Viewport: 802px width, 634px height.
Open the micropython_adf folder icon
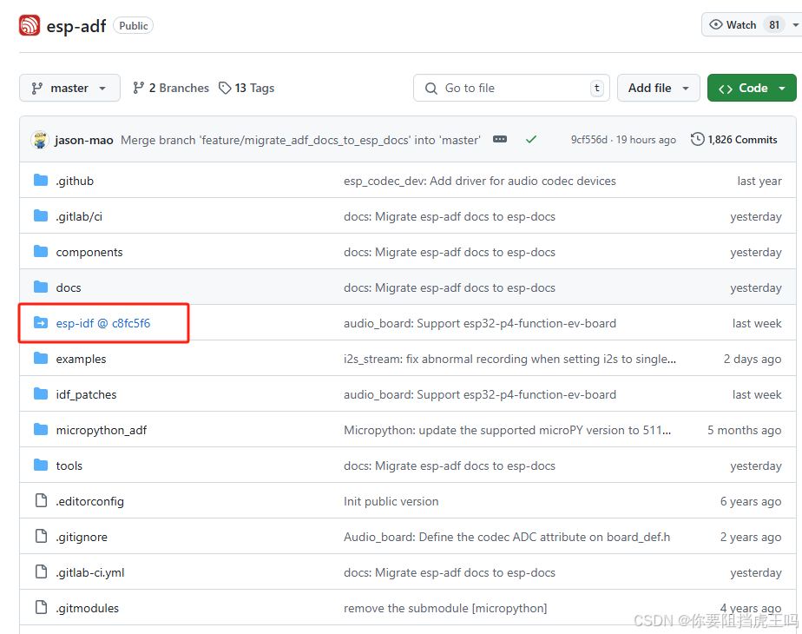pyautogui.click(x=41, y=430)
